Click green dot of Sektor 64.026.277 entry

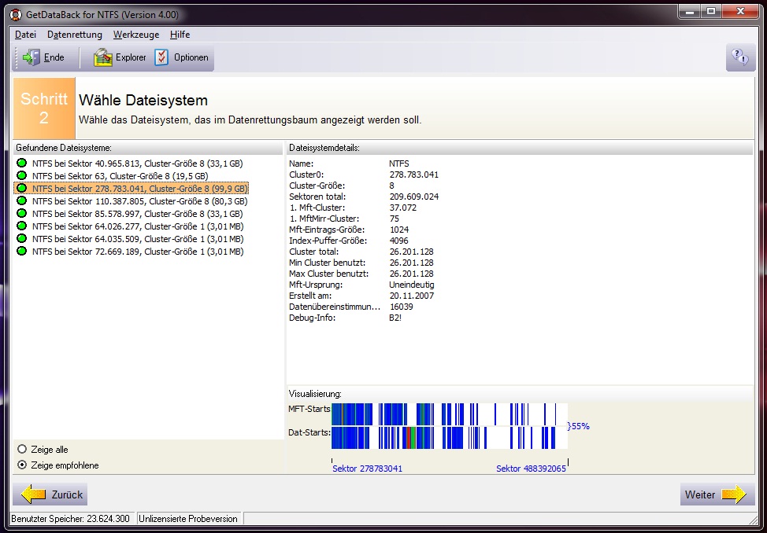[x=21, y=226]
